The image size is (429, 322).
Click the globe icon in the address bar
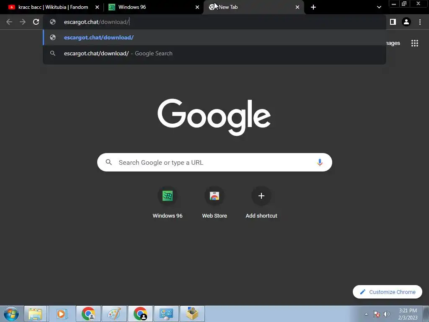(x=53, y=22)
